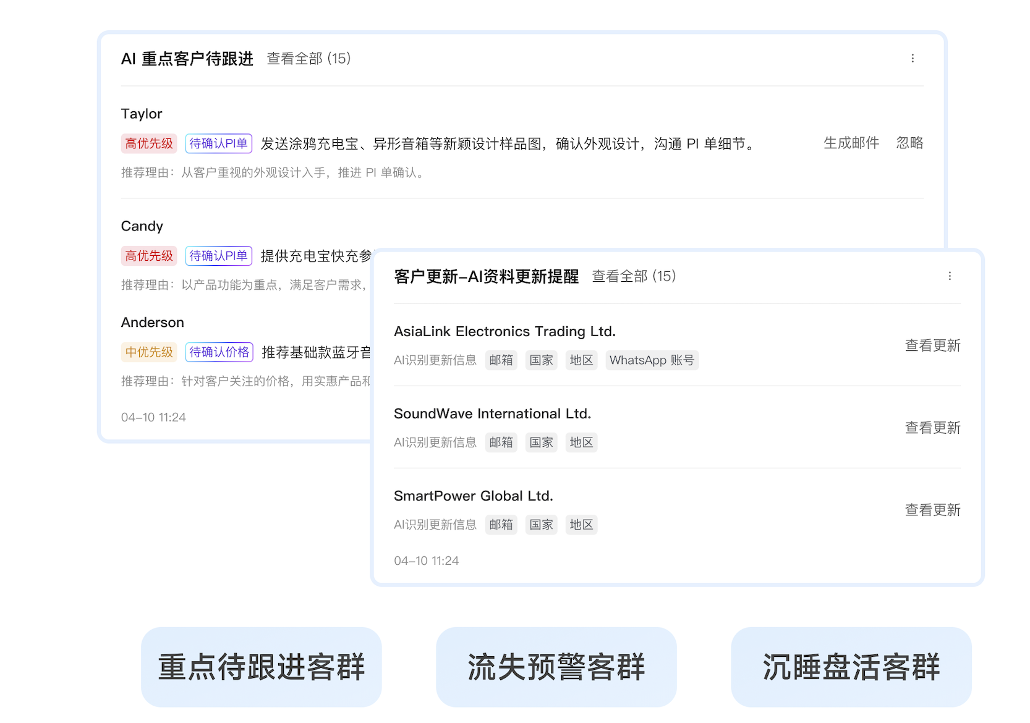Open the Candy customer name
Screen dimensions: 1030x723
coord(142,226)
